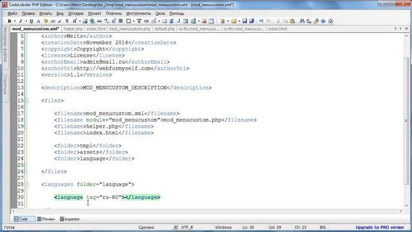Switch to the Inspector view tab
The image size is (412, 232).
pos(70,219)
